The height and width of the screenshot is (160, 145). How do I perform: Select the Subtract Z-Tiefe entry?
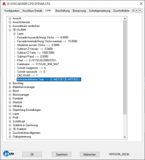pos(36,53)
